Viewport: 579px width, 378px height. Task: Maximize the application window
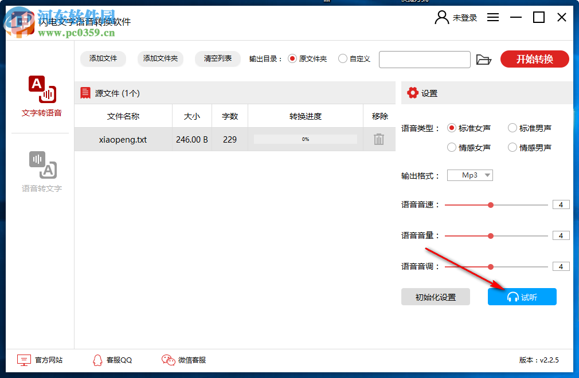pos(539,17)
